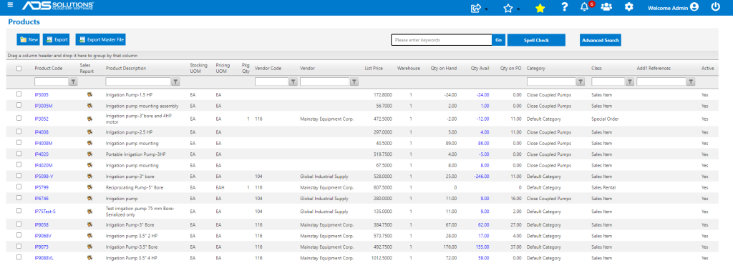Screen dimensions: 733x268
Task: Check the row checkbox for IP3052
Action: click(x=19, y=118)
